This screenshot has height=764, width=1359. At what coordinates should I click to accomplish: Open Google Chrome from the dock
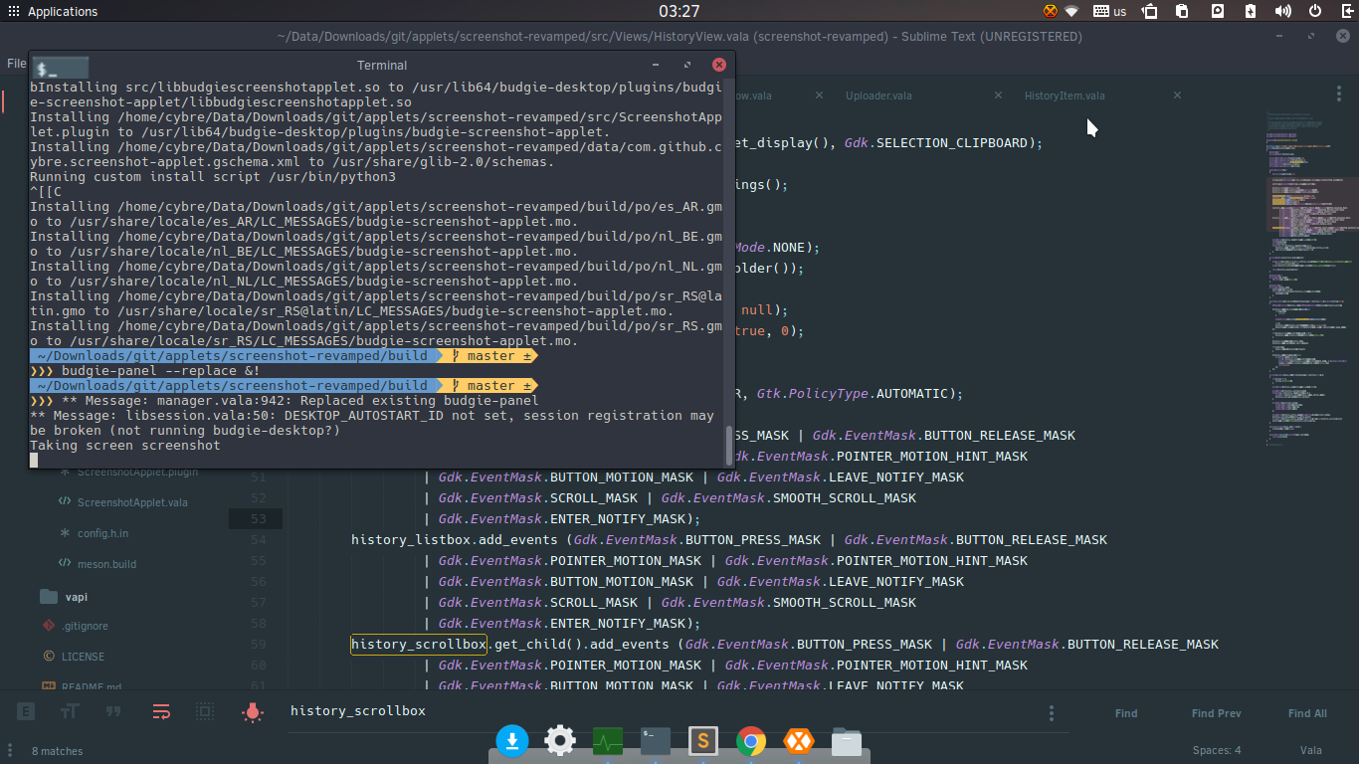tap(751, 741)
